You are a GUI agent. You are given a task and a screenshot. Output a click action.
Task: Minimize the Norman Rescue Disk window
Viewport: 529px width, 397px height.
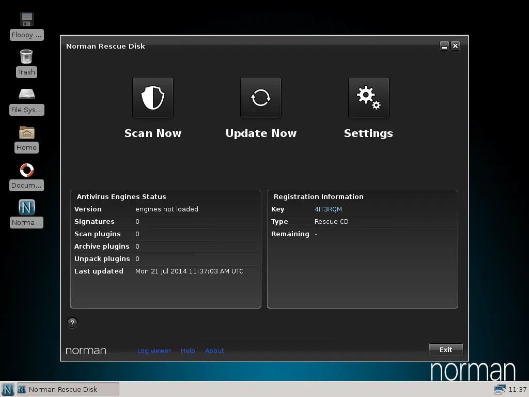(x=444, y=46)
